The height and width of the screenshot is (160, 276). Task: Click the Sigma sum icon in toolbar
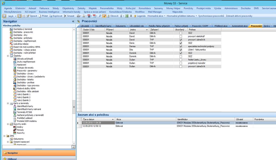click(131, 16)
